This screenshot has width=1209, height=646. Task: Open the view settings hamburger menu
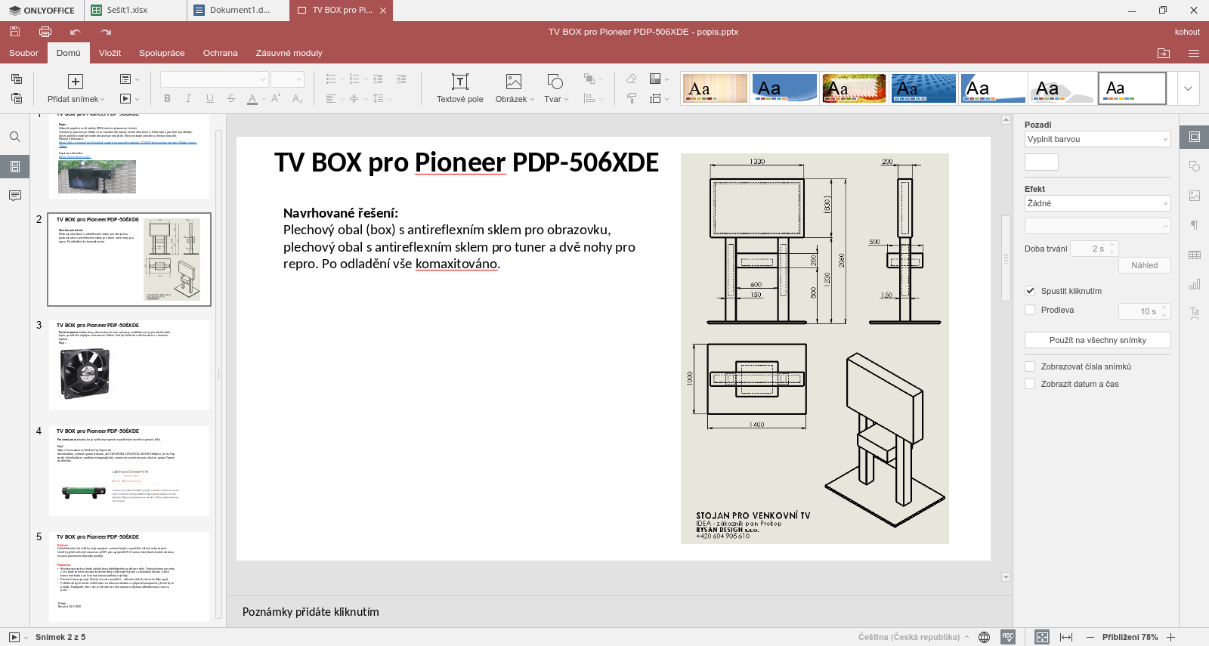click(x=1194, y=53)
